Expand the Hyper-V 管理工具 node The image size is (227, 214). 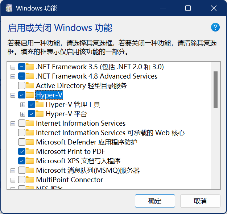[22, 105]
